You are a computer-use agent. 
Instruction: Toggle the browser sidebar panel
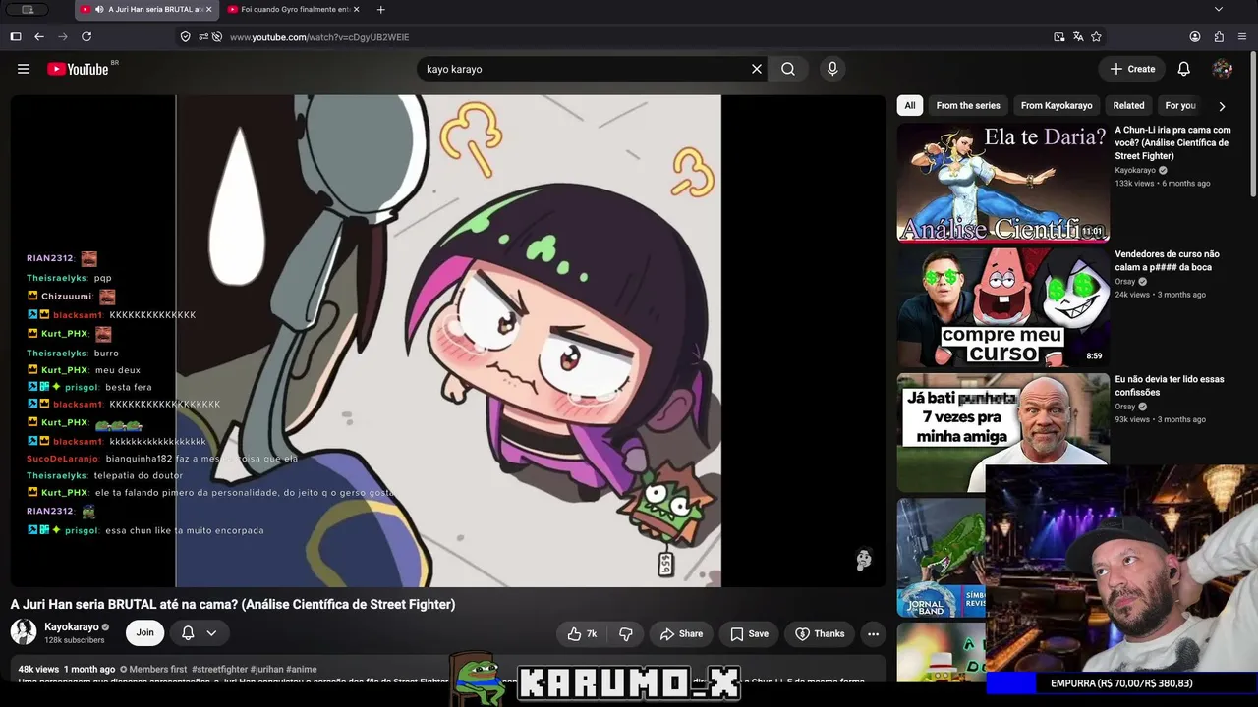[x=16, y=36]
